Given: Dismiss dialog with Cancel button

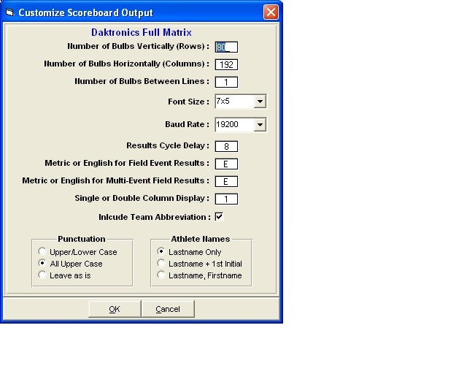Looking at the screenshot, I should 168,309.
